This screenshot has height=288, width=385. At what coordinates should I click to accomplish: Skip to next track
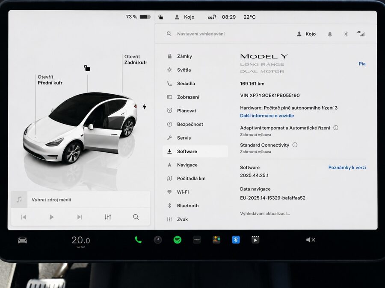[x=80, y=217]
